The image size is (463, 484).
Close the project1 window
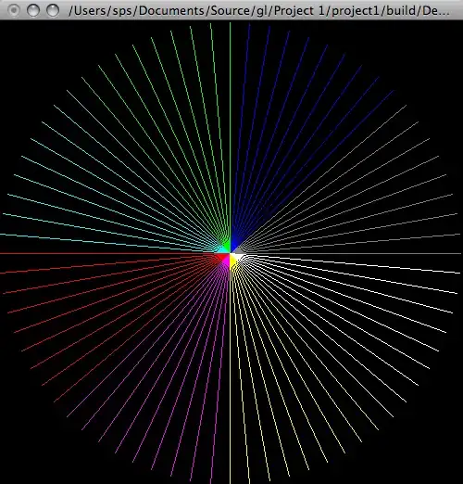tap(14, 10)
